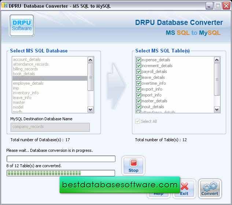Screen dimensions: 232x205
Task: Click the app icon in title bar
Action: click(5, 6)
